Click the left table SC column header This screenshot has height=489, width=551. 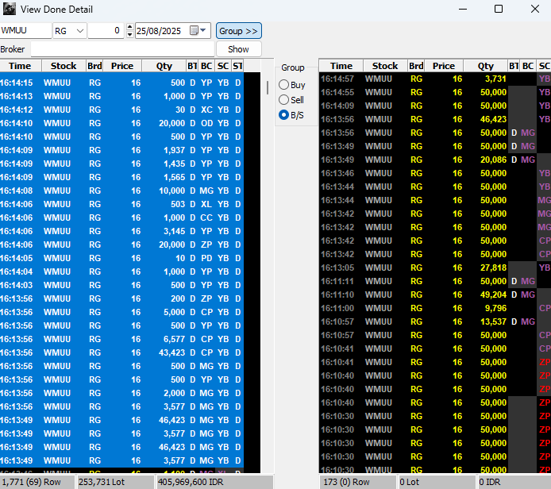[x=223, y=66]
